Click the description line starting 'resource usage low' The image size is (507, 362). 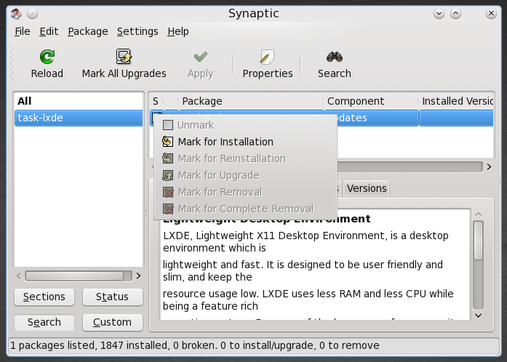[x=308, y=299]
